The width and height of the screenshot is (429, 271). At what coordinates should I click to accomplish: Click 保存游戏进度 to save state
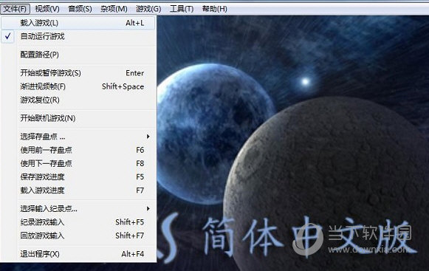pyautogui.click(x=78, y=176)
